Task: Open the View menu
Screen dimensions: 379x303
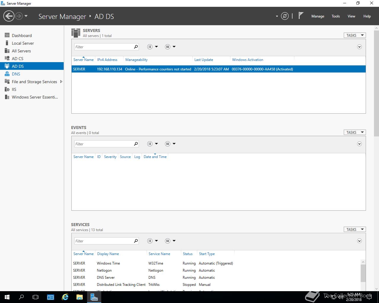Action: [351, 16]
